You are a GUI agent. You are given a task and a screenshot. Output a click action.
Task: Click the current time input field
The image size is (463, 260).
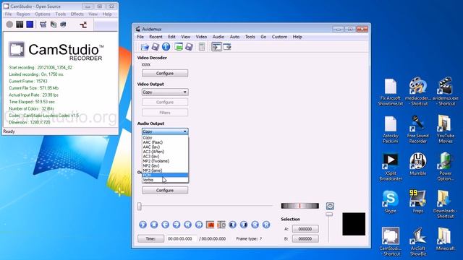181,239
